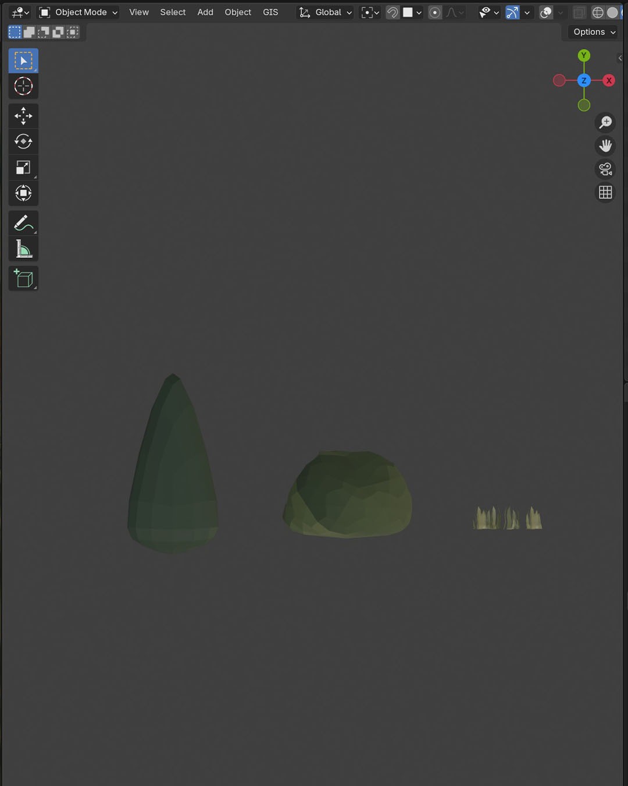Click the negative X axis gizmo circle
This screenshot has height=786, width=628.
point(559,80)
